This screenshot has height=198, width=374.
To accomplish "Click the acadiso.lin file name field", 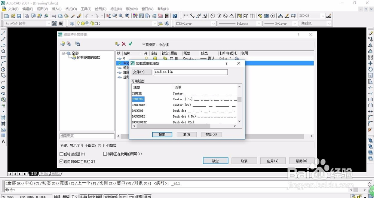I will [x=191, y=72].
